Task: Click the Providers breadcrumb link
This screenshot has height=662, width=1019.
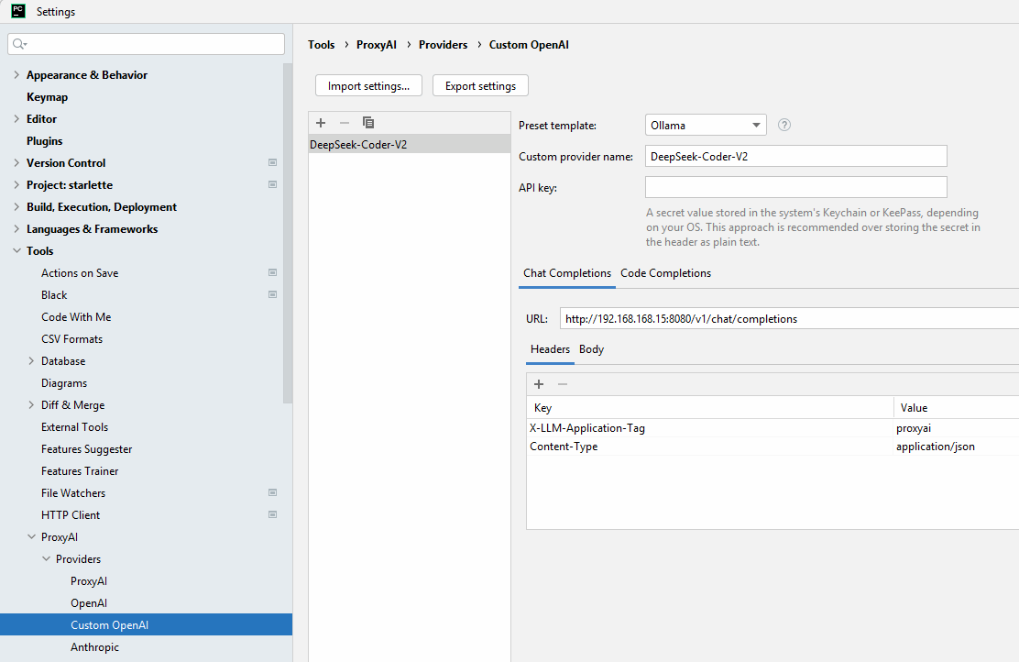Action: coord(443,45)
